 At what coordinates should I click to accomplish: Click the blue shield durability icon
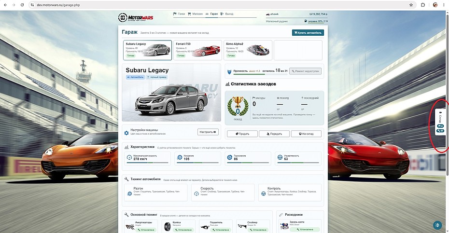point(229,71)
